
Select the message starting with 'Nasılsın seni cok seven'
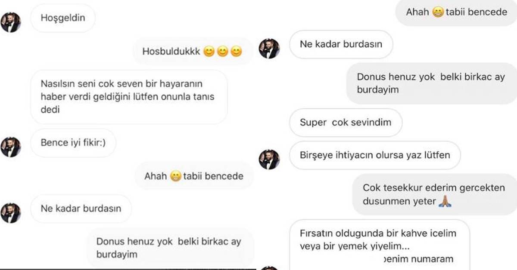pyautogui.click(x=129, y=97)
